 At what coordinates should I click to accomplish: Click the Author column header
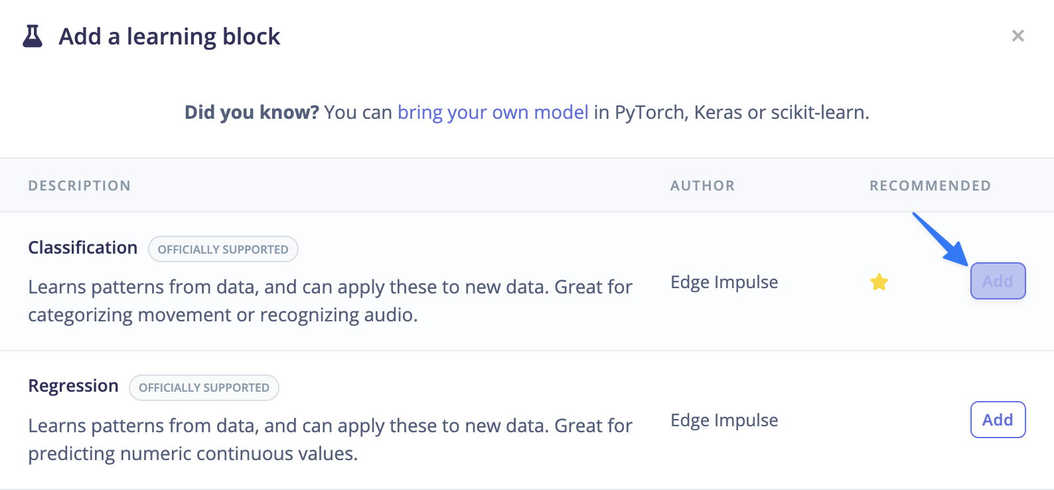click(702, 186)
